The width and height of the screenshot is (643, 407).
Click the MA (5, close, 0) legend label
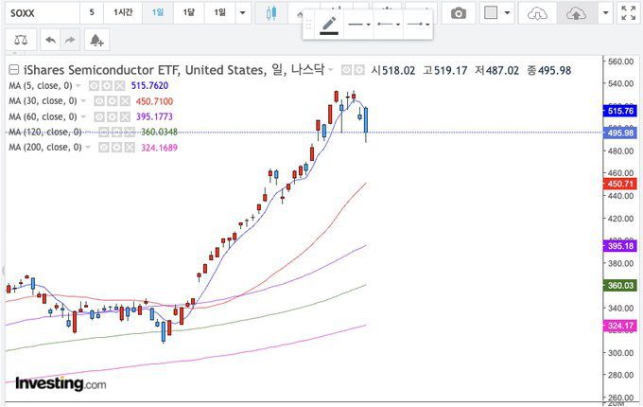41,86
